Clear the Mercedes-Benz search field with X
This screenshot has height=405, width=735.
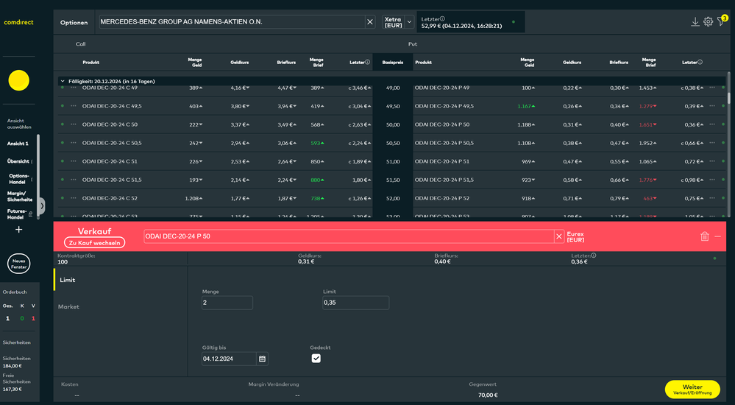click(x=370, y=22)
